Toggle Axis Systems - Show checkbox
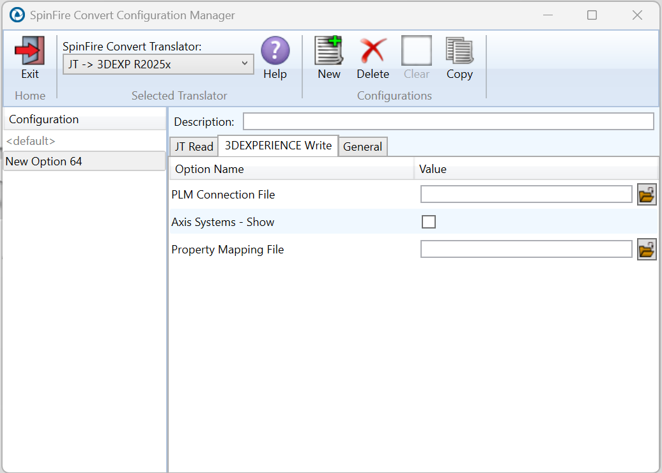662x473 pixels. tap(429, 221)
